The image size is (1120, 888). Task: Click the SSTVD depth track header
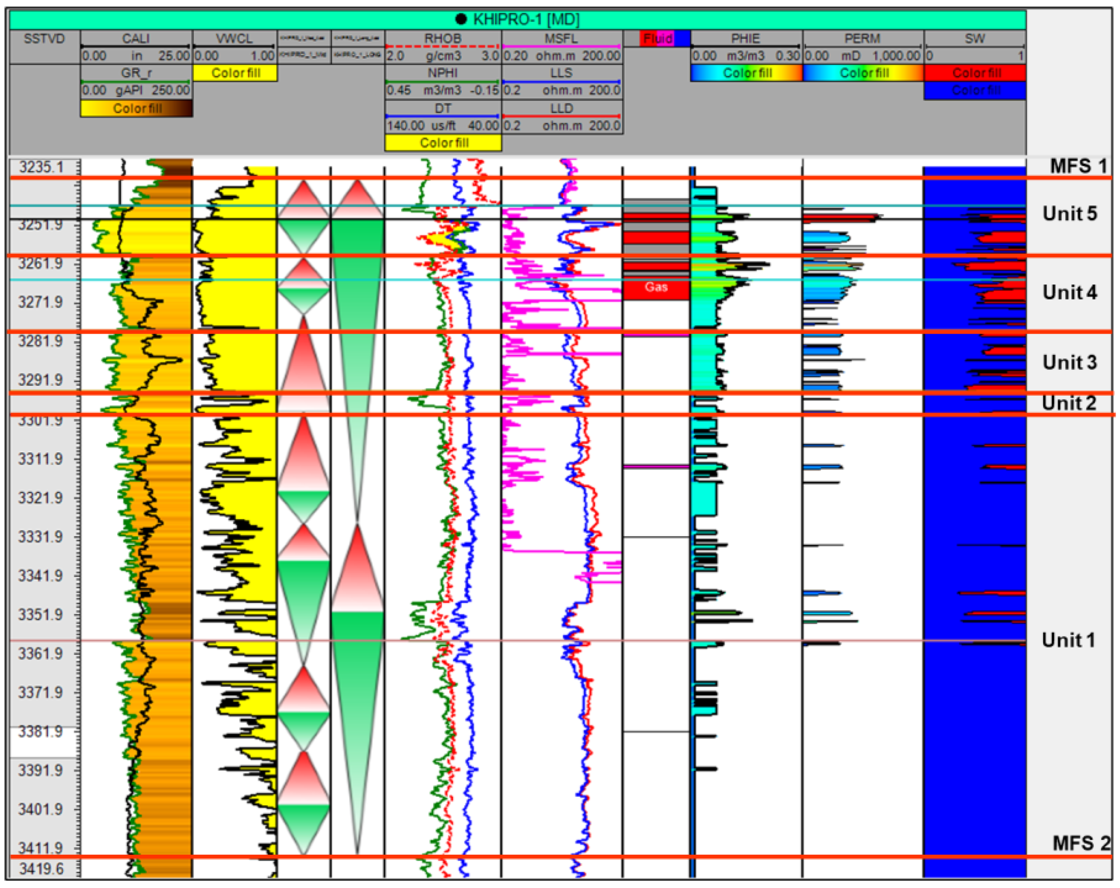pos(44,39)
